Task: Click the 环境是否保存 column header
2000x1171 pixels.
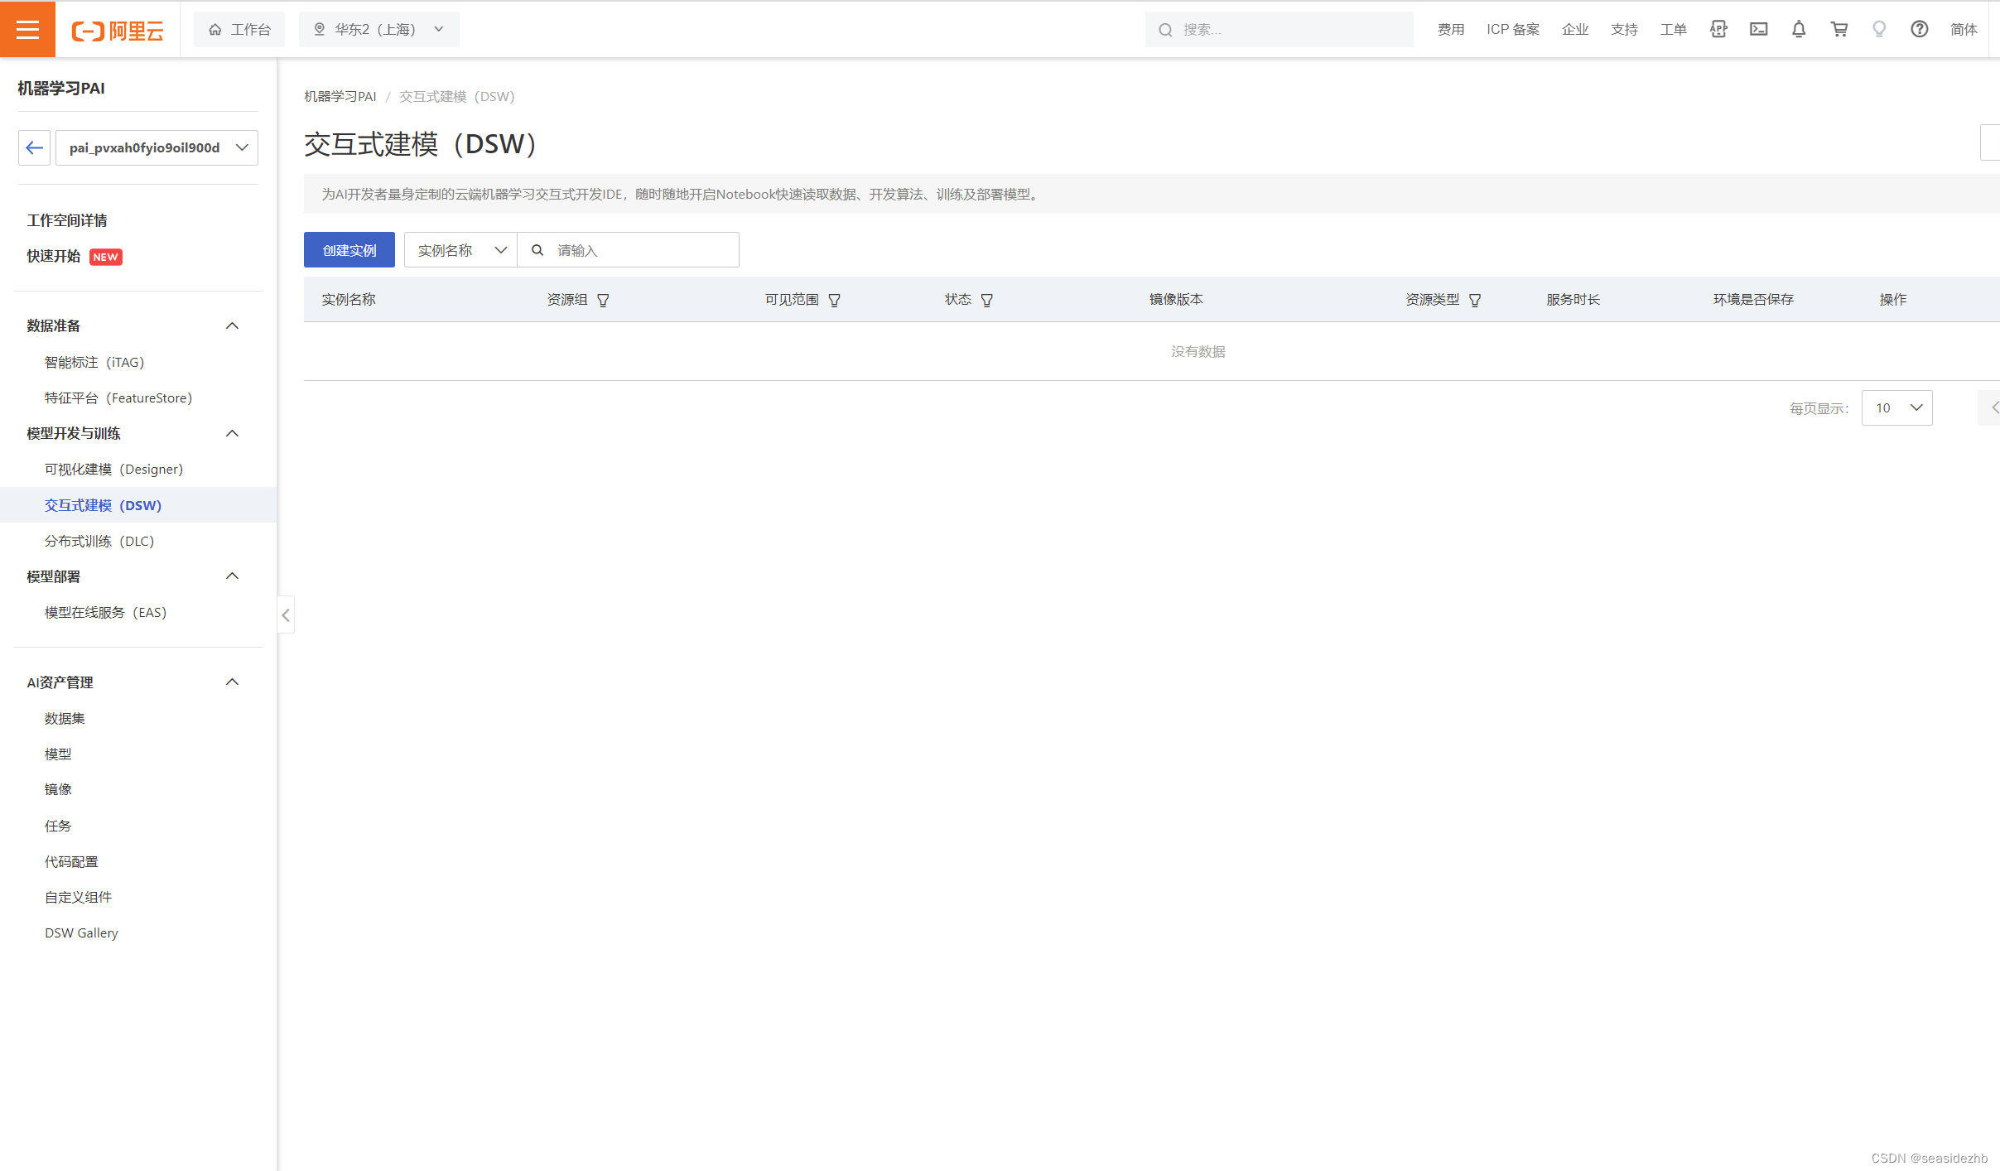Action: (x=1753, y=299)
